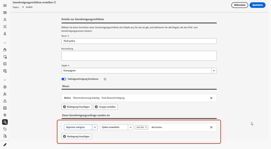Open the document-lock icon in sidebar
Screen dimensions: 271x149
point(5,136)
